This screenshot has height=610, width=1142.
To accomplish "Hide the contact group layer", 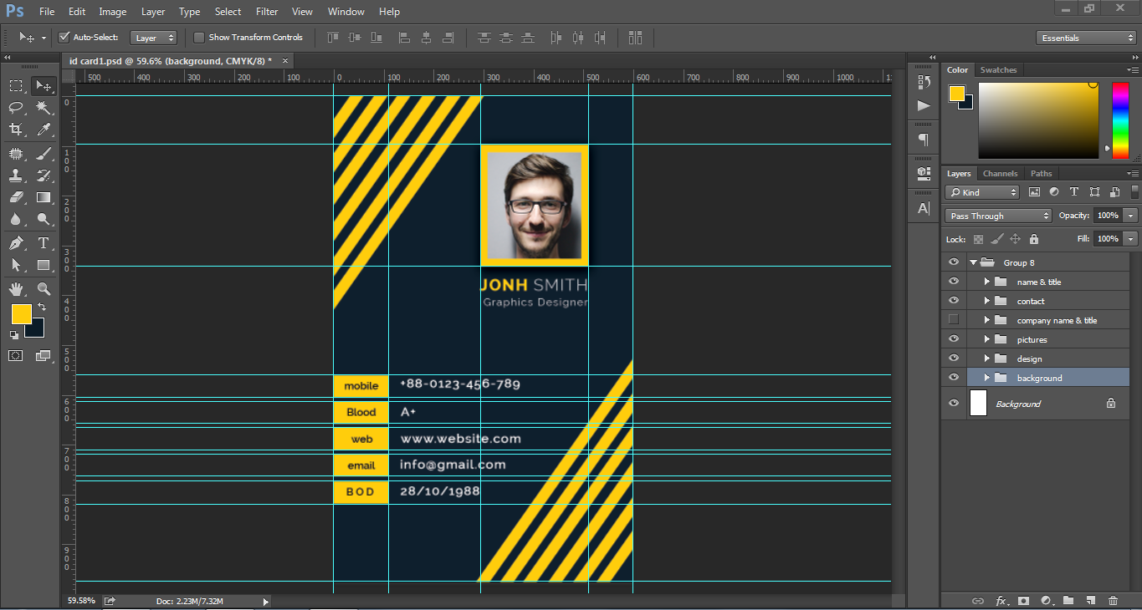I will [x=953, y=301].
